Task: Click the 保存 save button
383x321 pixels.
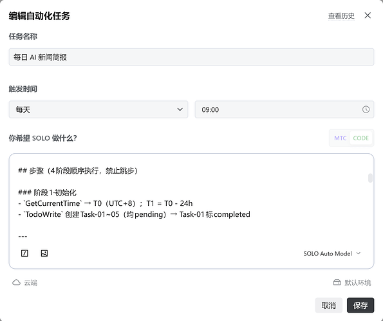Action: coord(360,305)
